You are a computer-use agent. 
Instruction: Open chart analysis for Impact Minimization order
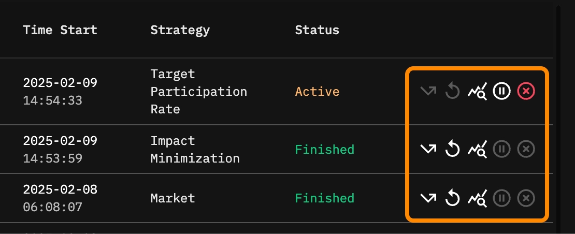click(x=477, y=150)
